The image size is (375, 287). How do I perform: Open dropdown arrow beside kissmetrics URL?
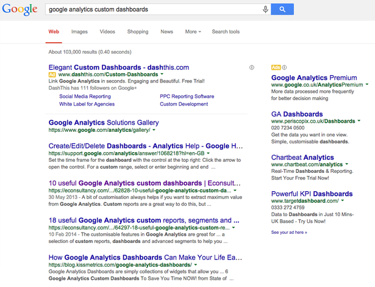[196, 265]
